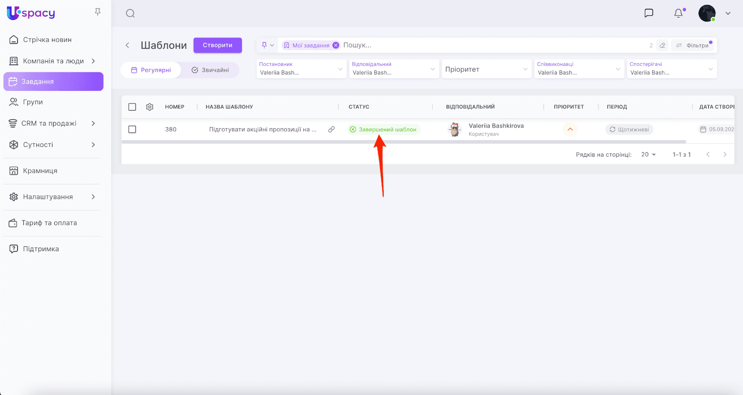Click the Створити button
Screen dimensions: 743x395
click(218, 45)
